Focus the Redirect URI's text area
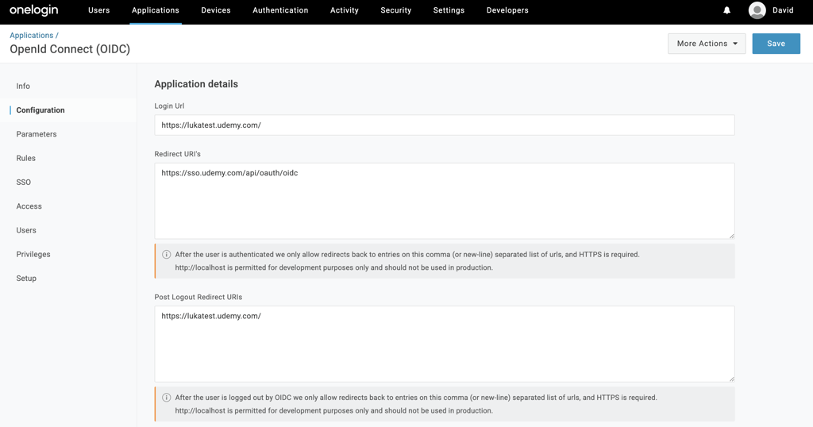 tap(445, 201)
